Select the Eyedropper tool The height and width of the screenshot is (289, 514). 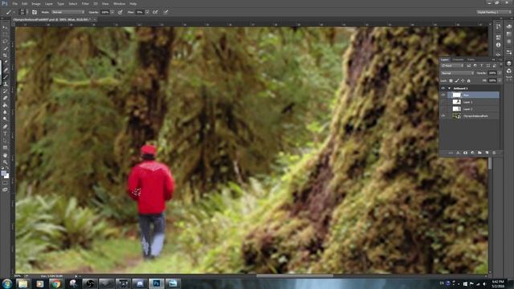(x=5, y=63)
